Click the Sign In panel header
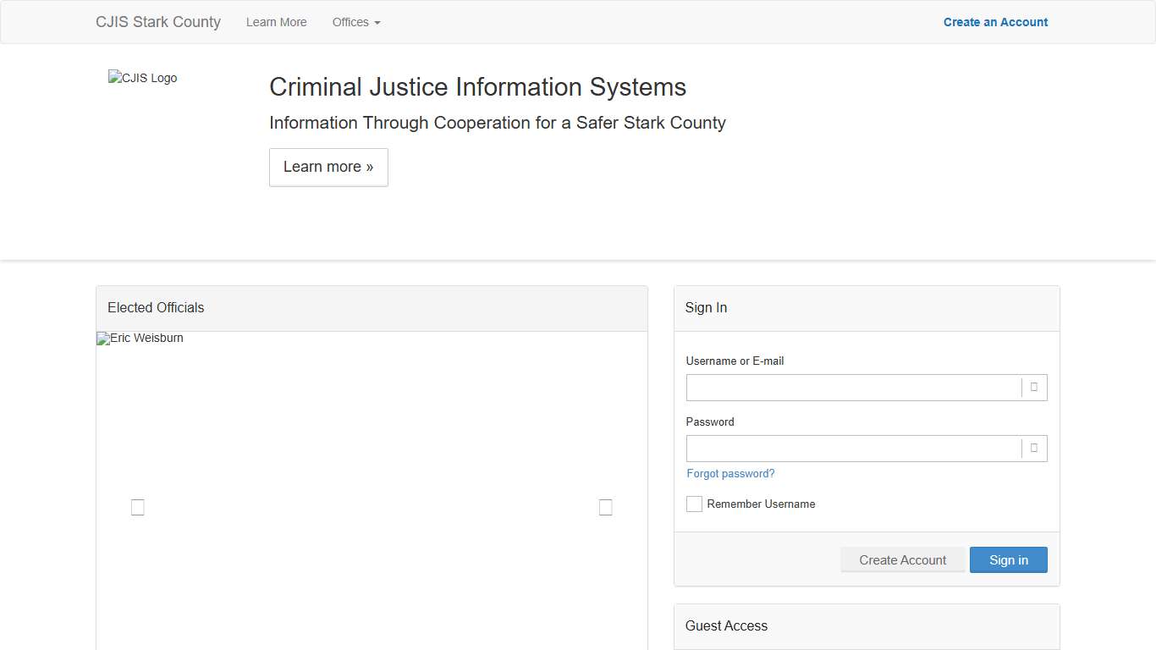Image resolution: width=1156 pixels, height=650 pixels. 706,307
